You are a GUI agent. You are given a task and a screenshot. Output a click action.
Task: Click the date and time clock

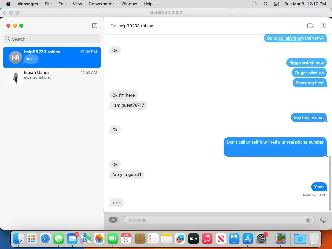305,4
